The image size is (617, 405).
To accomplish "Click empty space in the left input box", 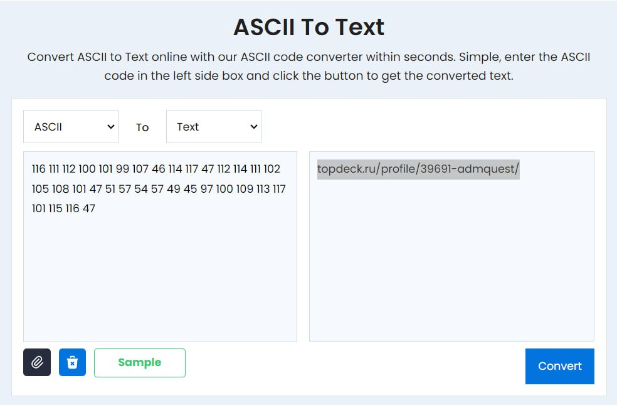I will click(160, 283).
